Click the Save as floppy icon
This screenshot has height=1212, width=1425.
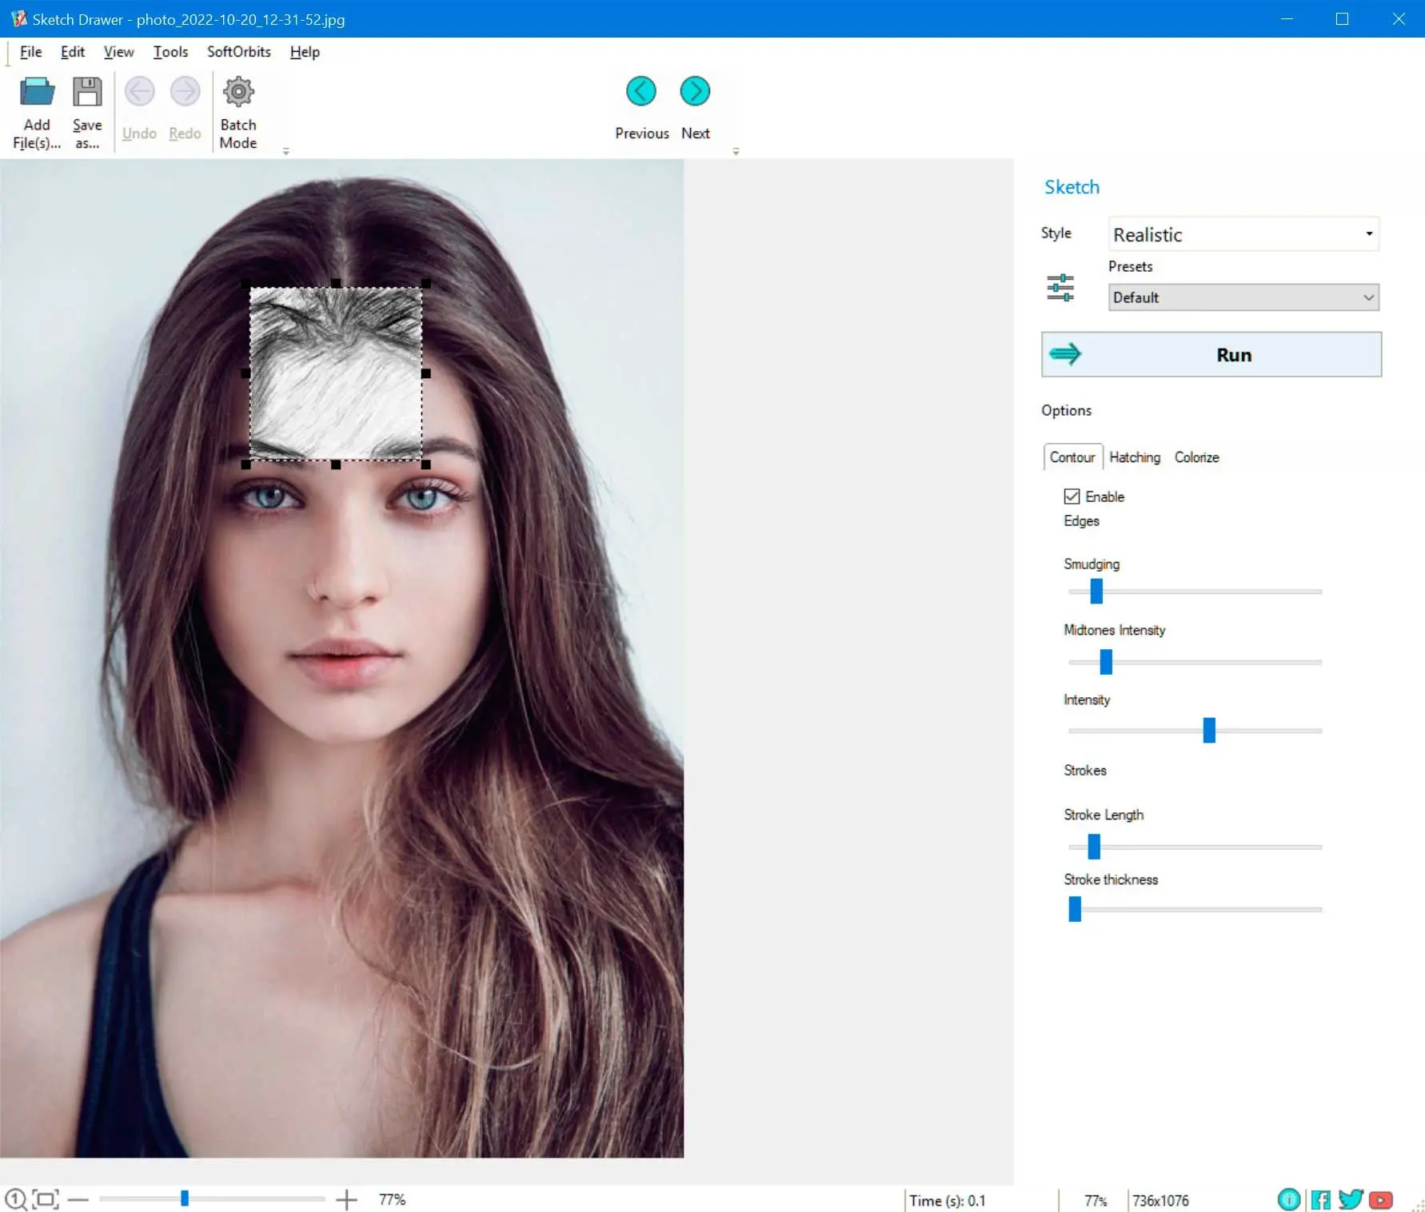point(87,92)
